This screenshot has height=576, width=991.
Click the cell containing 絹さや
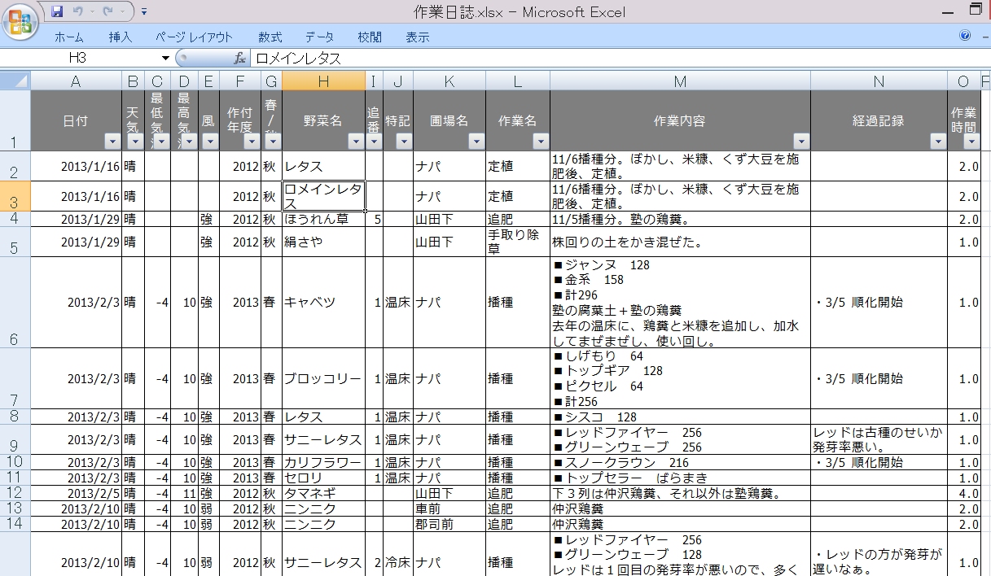tap(324, 242)
